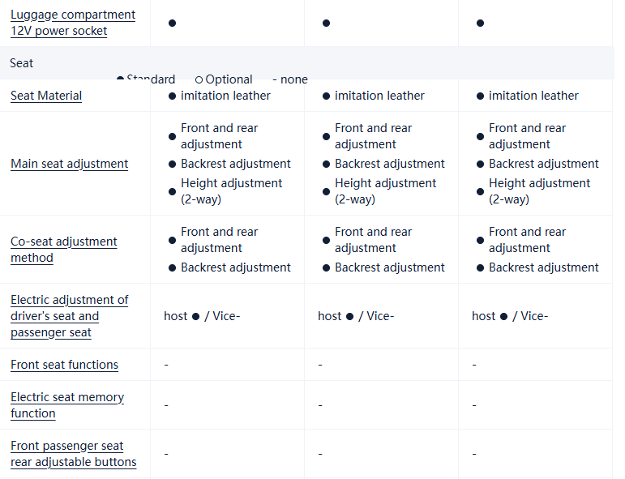
Task: Click the Front seat functions link
Action: [65, 365]
